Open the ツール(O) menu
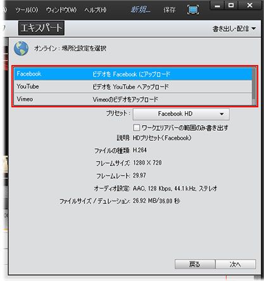 27,10
